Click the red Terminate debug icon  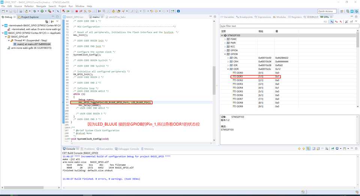point(76,11)
